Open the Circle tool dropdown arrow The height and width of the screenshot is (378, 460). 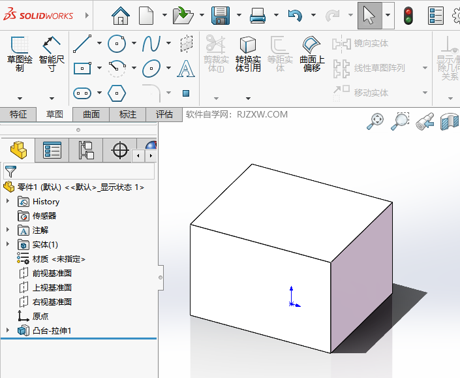point(134,43)
